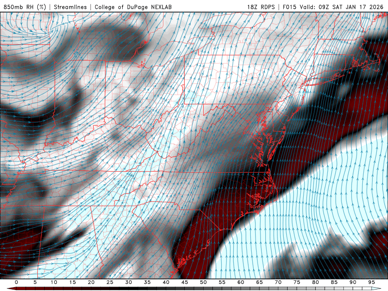Click the '65' label on color scale
The width and height of the screenshot is (388, 291).
point(259,282)
